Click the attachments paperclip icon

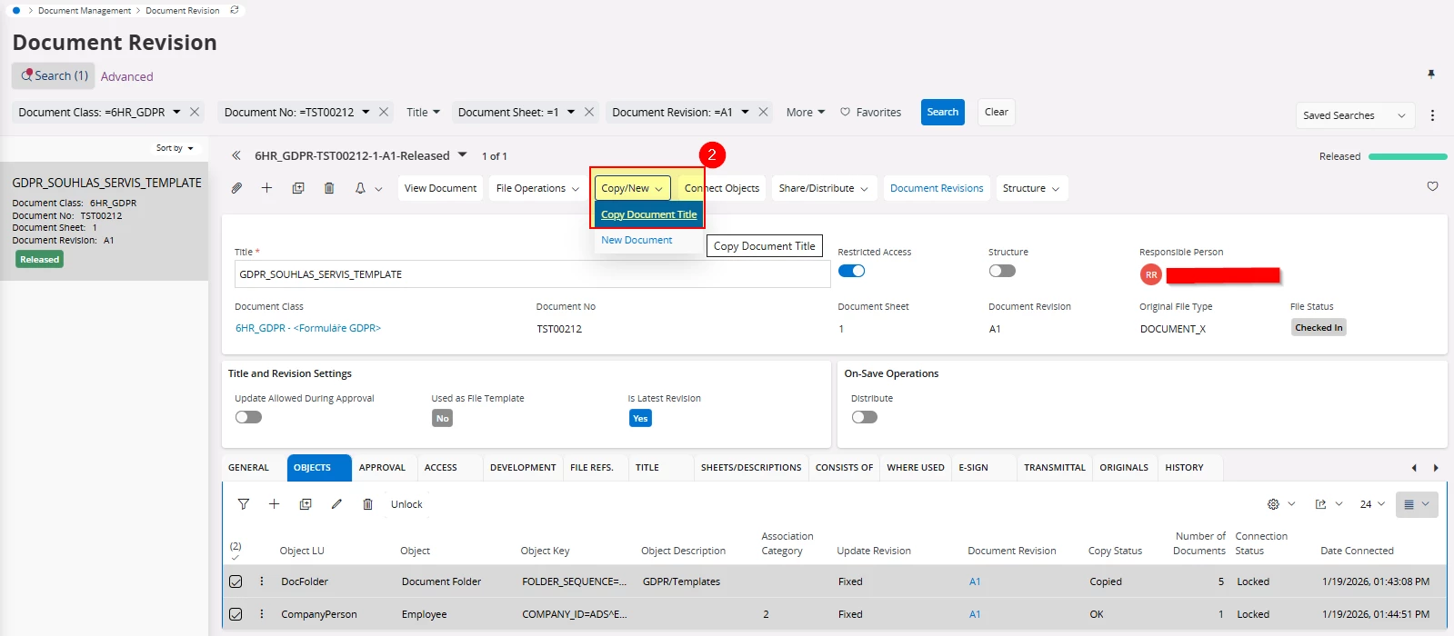coord(236,188)
